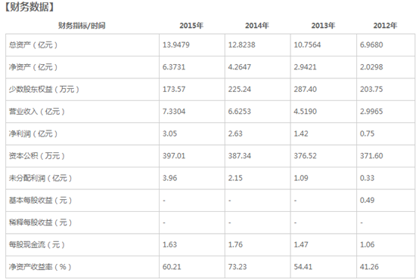416x279 pixels.
Task: Select the 未分配利润（亿元）row label
Action: pos(40,178)
